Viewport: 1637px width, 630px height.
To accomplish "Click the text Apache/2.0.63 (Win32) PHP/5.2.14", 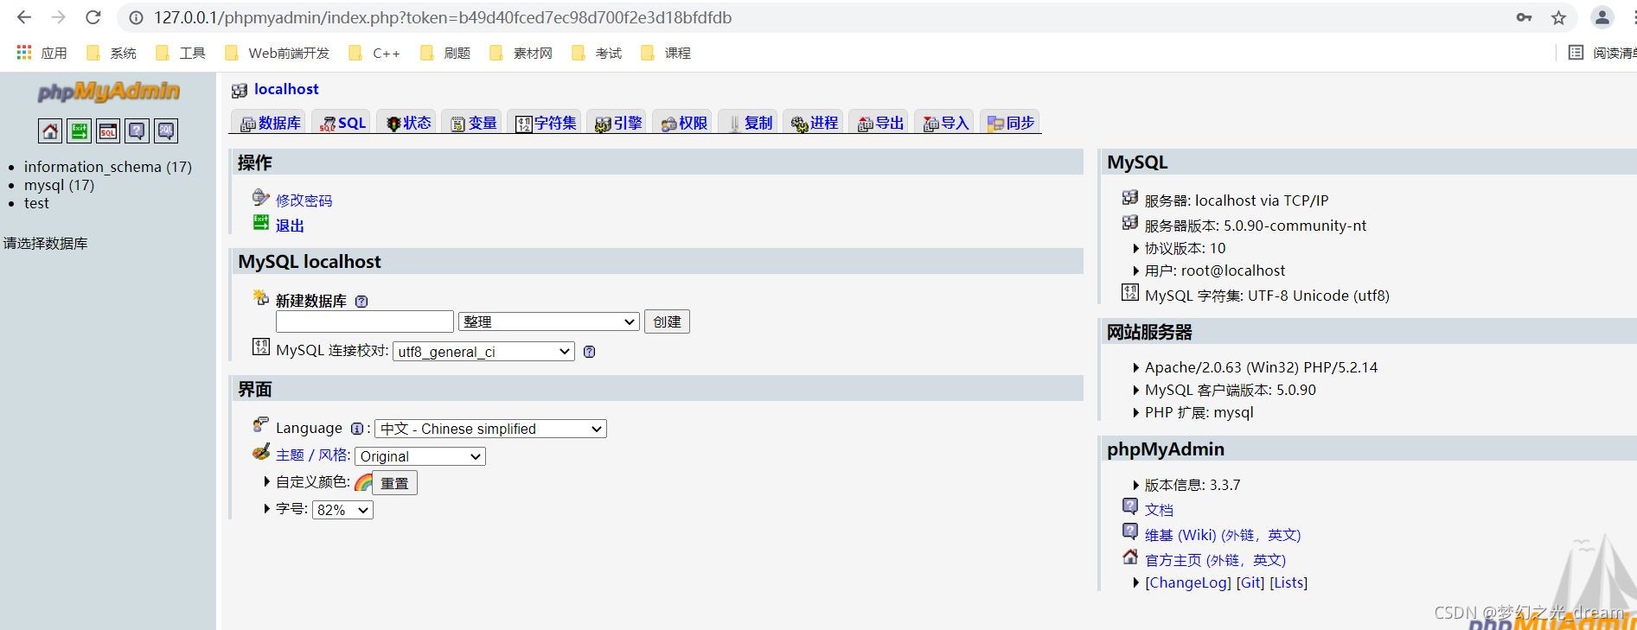I will point(1261,367).
